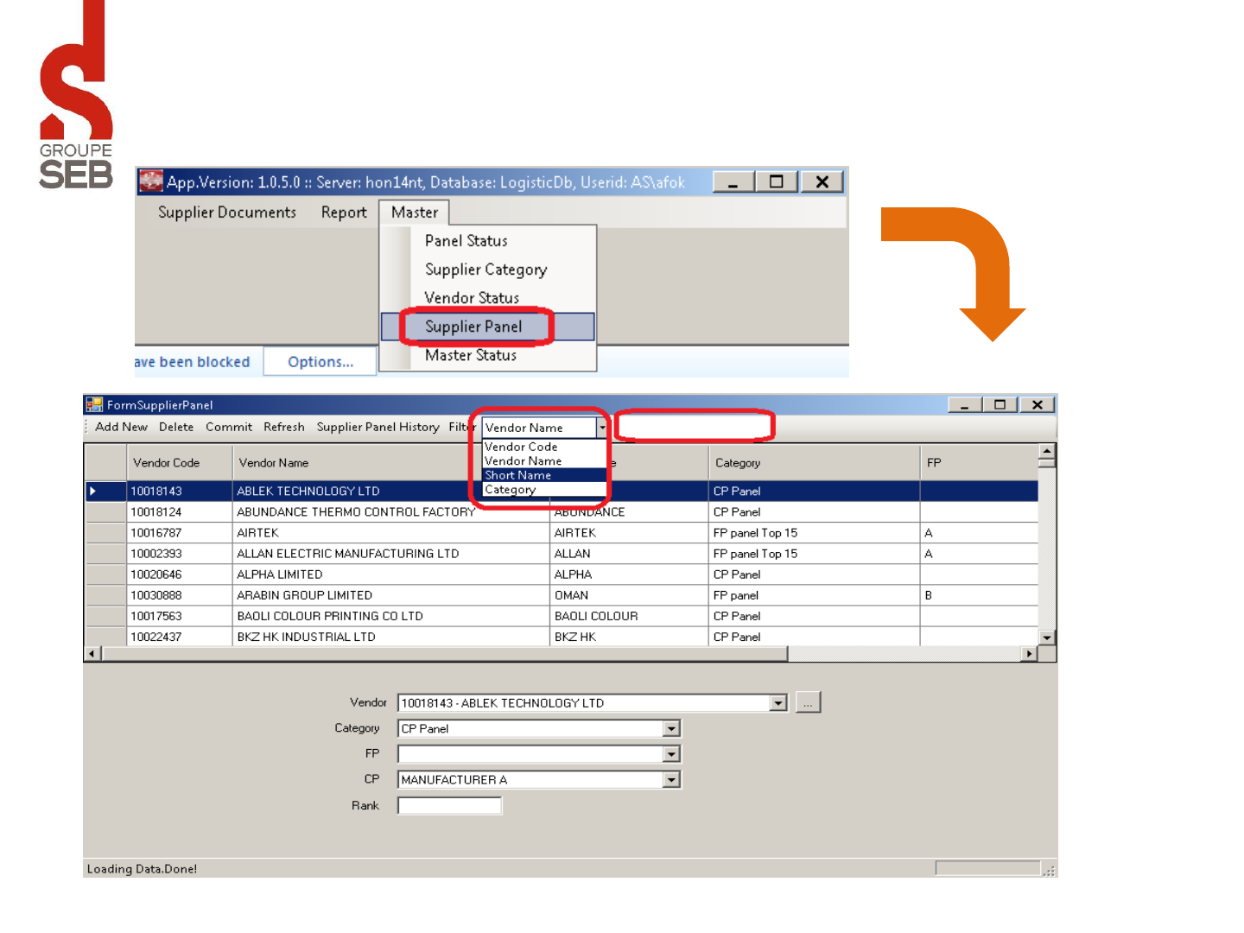This screenshot has height=933, width=1244.
Task: Click the app icon in LogisticDb title bar
Action: [x=151, y=181]
